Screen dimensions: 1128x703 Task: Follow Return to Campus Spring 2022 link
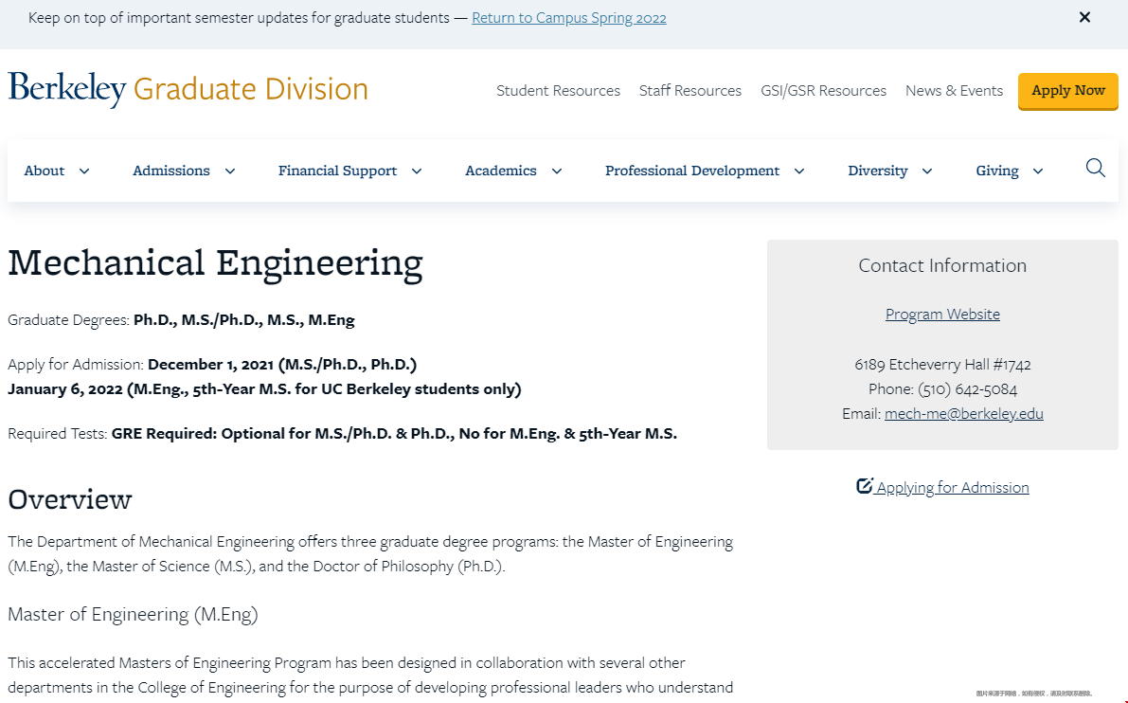pyautogui.click(x=569, y=18)
